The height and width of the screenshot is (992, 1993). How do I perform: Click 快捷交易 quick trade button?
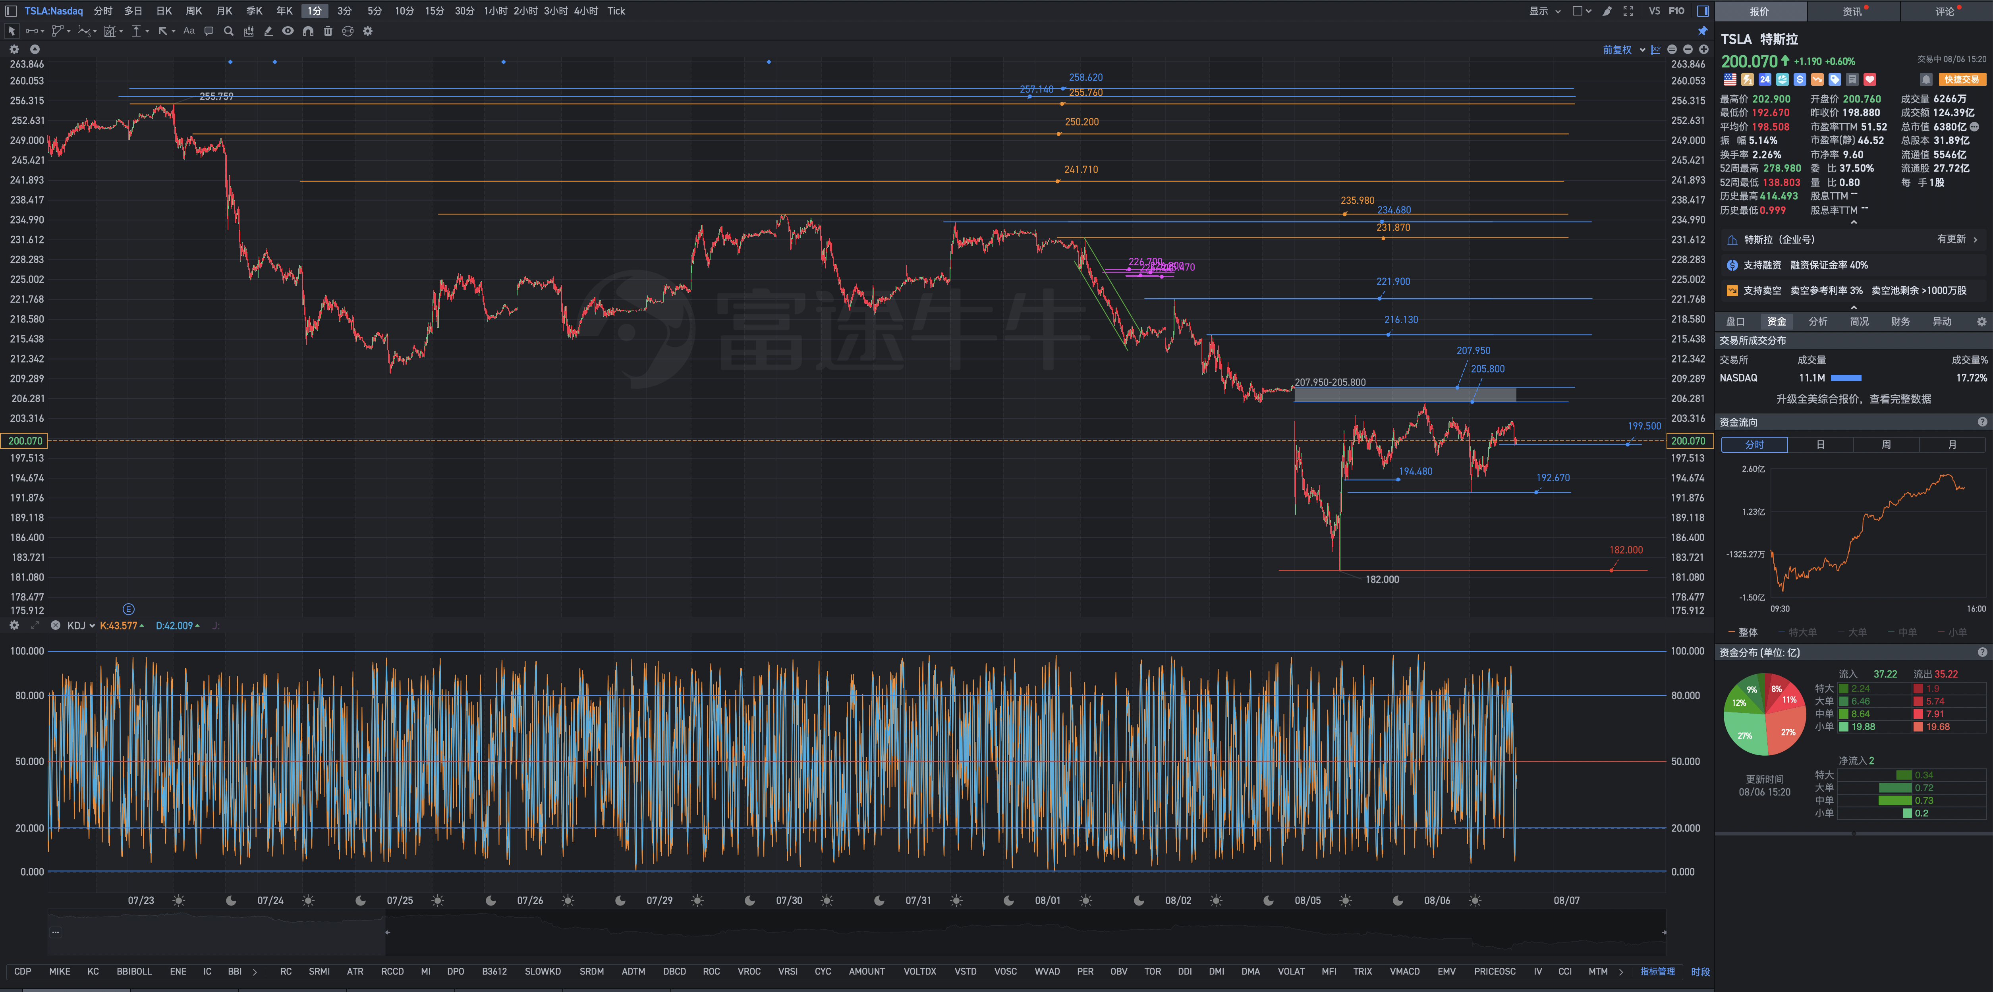coord(1962,79)
